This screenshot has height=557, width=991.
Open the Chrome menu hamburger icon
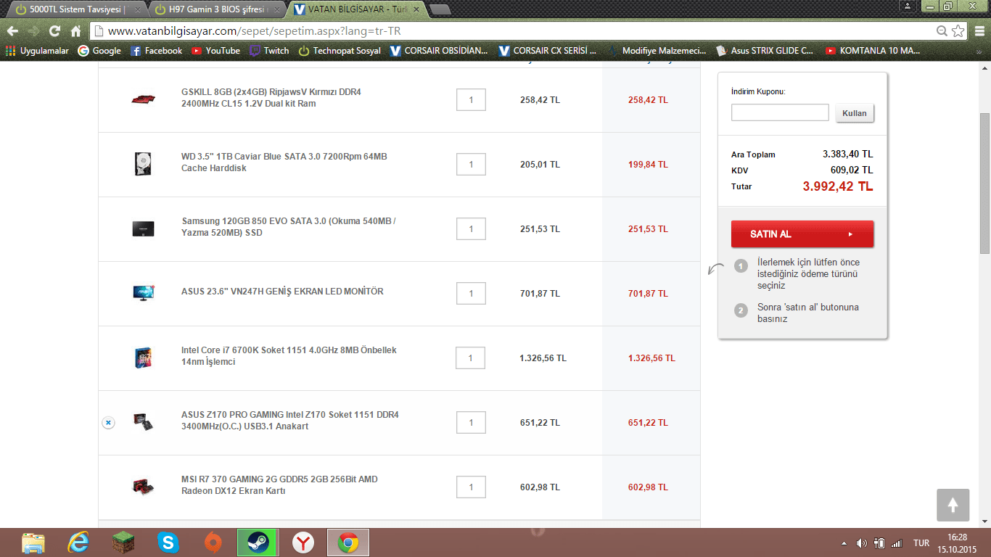(979, 31)
